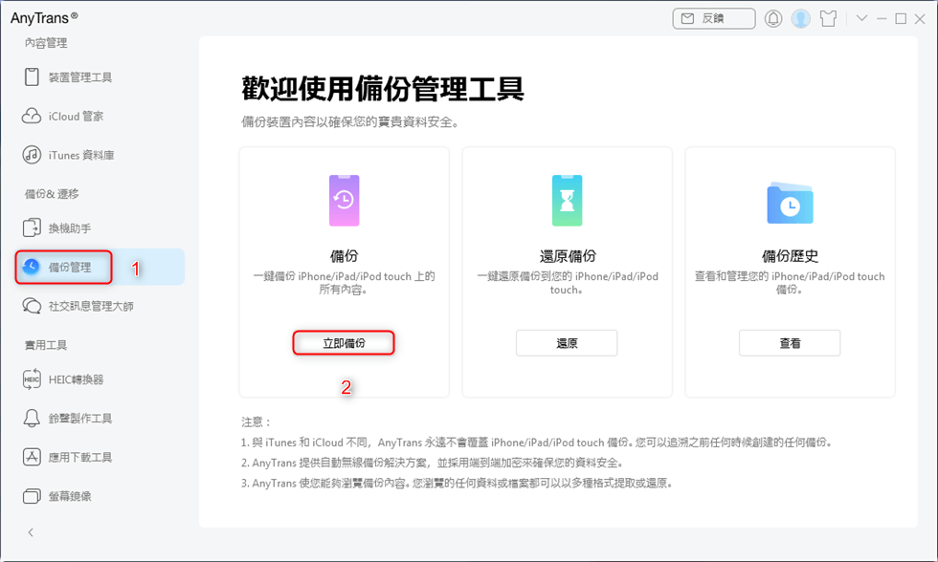Click the AnyTrans logo text

click(44, 18)
